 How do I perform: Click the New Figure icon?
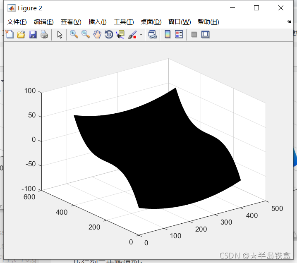point(9,35)
